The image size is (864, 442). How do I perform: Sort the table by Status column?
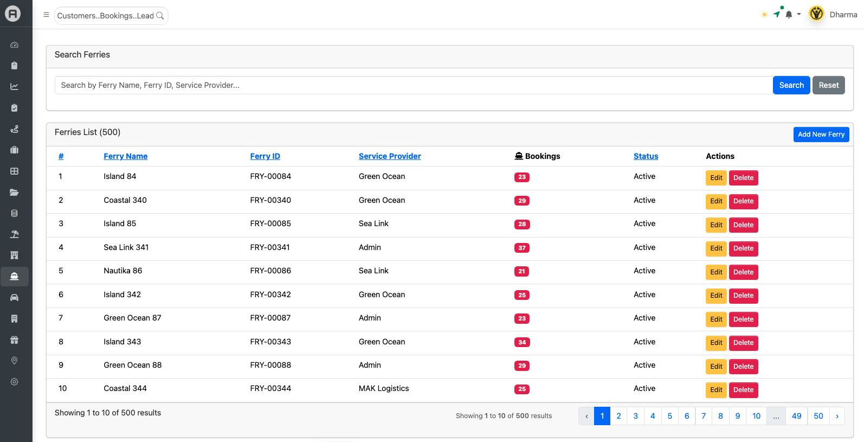646,156
